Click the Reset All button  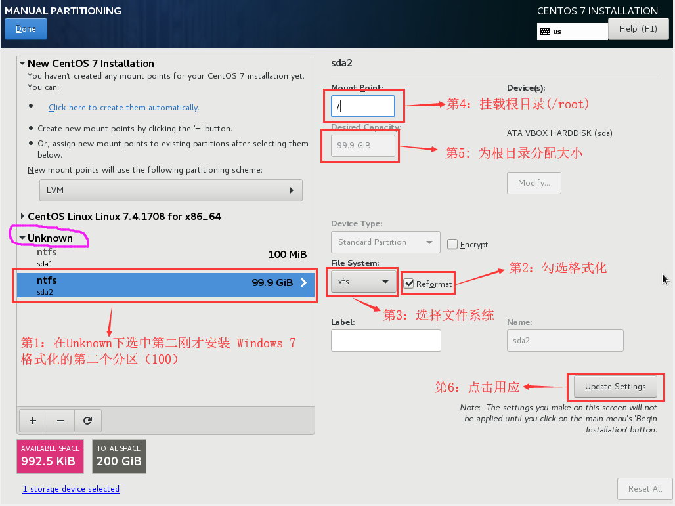[645, 489]
